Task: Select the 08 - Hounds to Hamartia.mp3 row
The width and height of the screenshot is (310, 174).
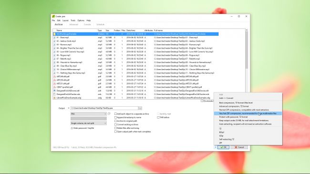Action: [135, 62]
